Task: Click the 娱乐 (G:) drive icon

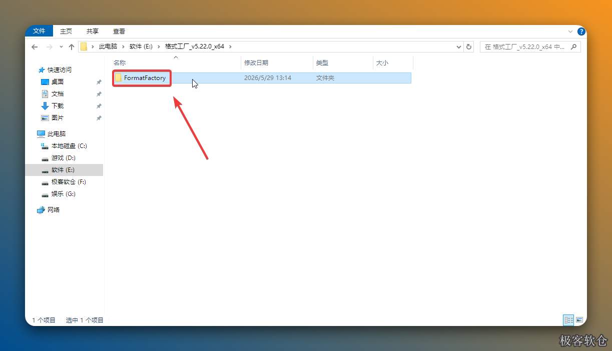Action: coord(45,194)
